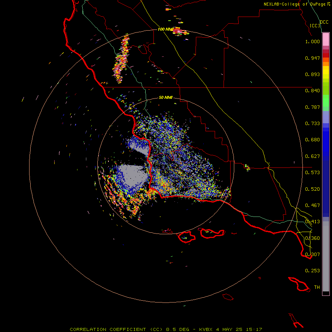Viewport: 332px width, 332px height.
Task: Click the [CC] legend unit label
Action: [x=315, y=25]
